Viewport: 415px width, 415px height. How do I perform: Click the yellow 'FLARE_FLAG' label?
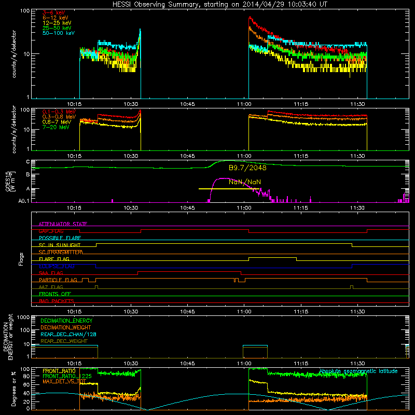[54, 259]
